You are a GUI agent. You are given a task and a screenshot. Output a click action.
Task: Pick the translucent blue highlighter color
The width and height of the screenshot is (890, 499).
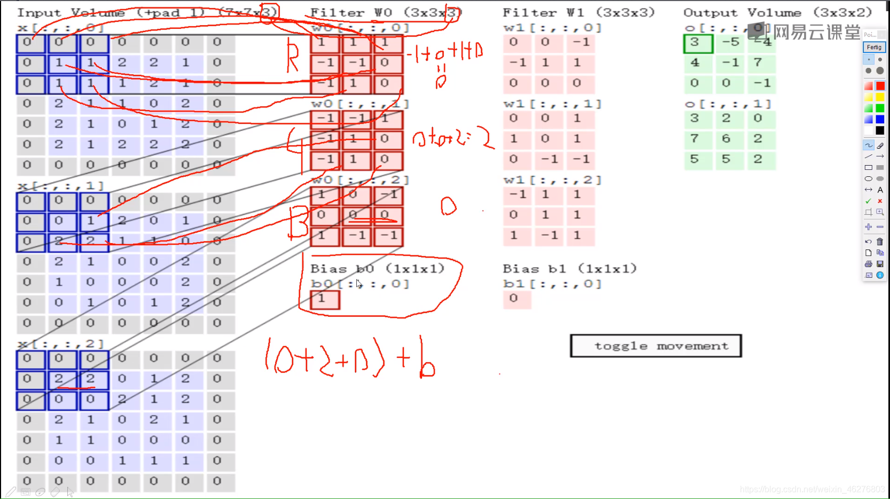[x=869, y=119]
